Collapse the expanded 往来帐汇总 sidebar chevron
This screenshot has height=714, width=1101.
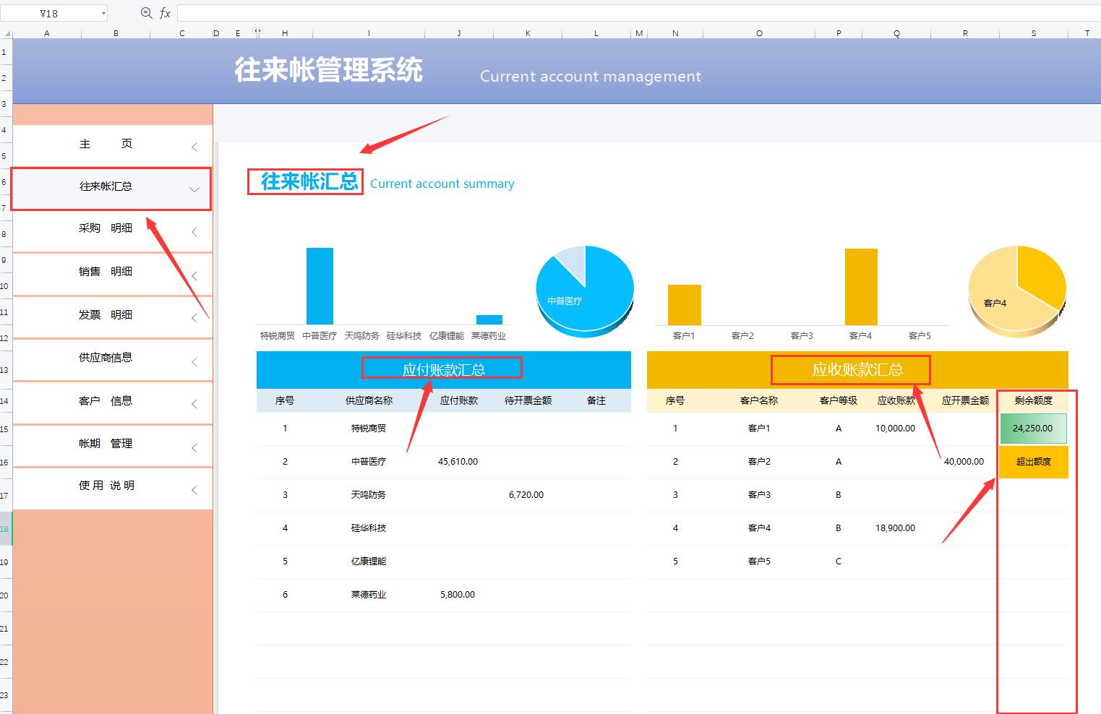click(194, 189)
